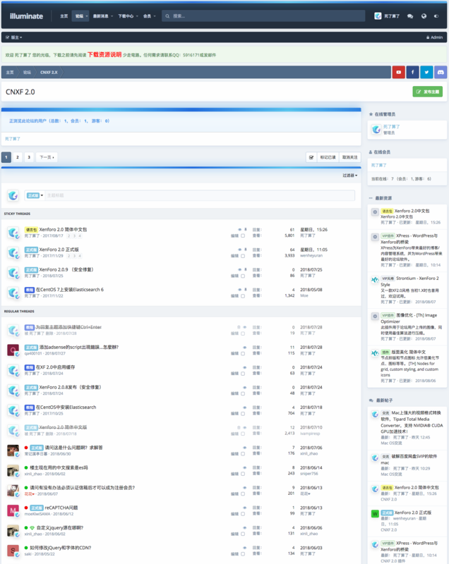Open the YouTube social link button
Viewport: 449px width, 564px height.
pos(399,73)
